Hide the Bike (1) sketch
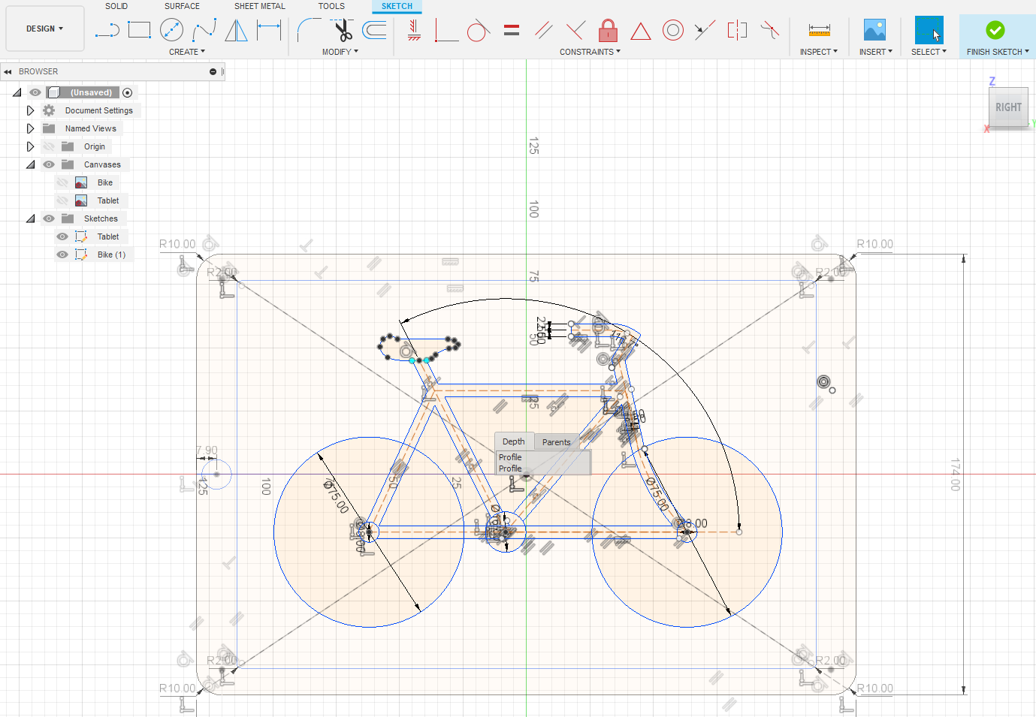This screenshot has width=1036, height=717. point(62,255)
